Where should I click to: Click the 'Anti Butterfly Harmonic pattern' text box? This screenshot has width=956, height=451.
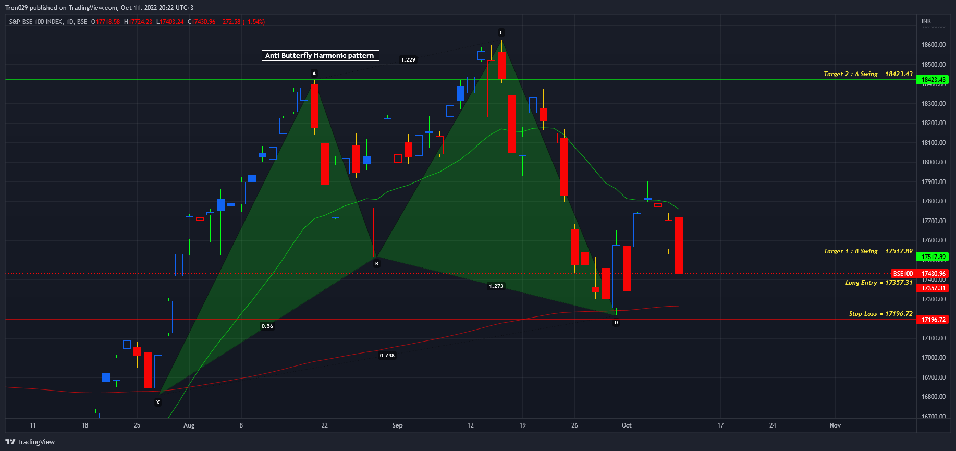pyautogui.click(x=320, y=55)
